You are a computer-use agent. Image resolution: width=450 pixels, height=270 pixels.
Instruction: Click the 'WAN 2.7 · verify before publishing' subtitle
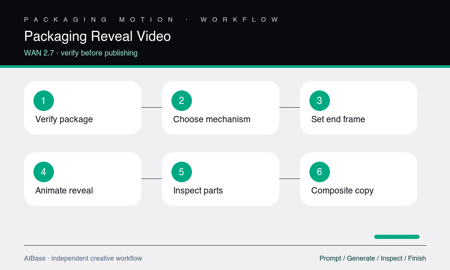(81, 53)
